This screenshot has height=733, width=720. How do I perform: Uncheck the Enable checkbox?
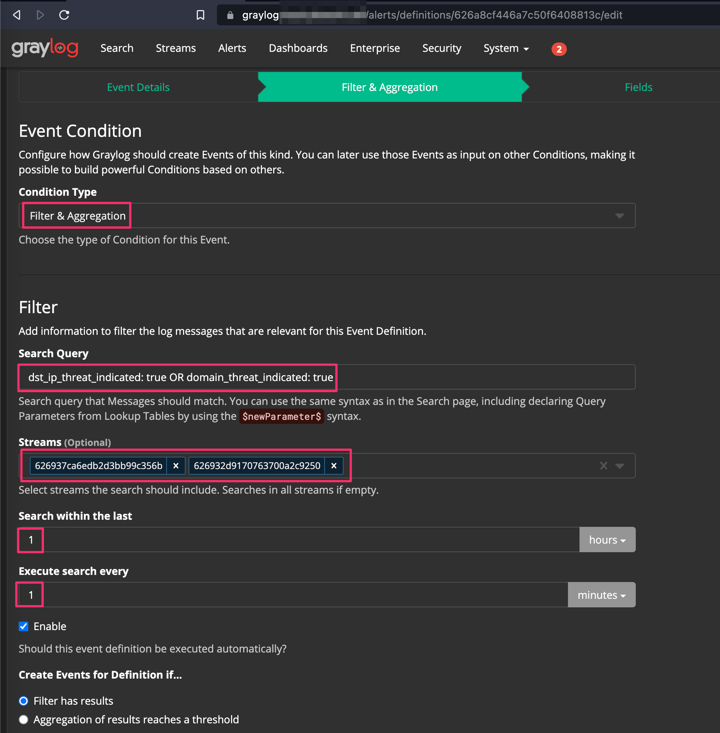pos(23,626)
